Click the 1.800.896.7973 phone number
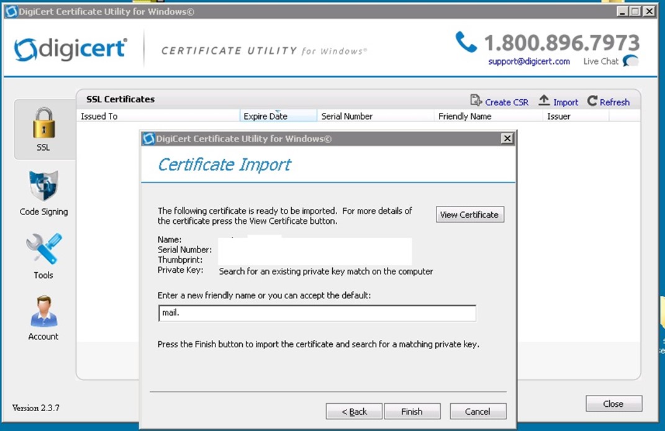Viewport: 665px width, 431px height. (x=562, y=42)
